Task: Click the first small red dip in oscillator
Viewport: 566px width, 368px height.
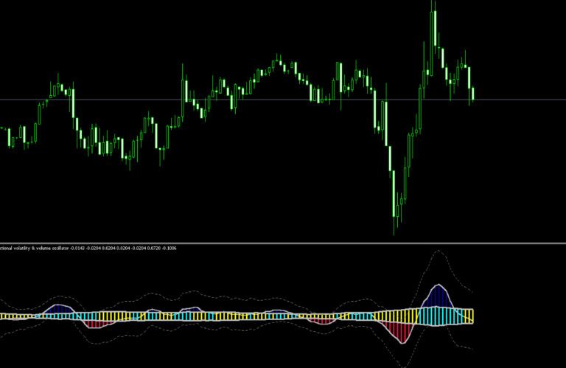Action: point(97,324)
